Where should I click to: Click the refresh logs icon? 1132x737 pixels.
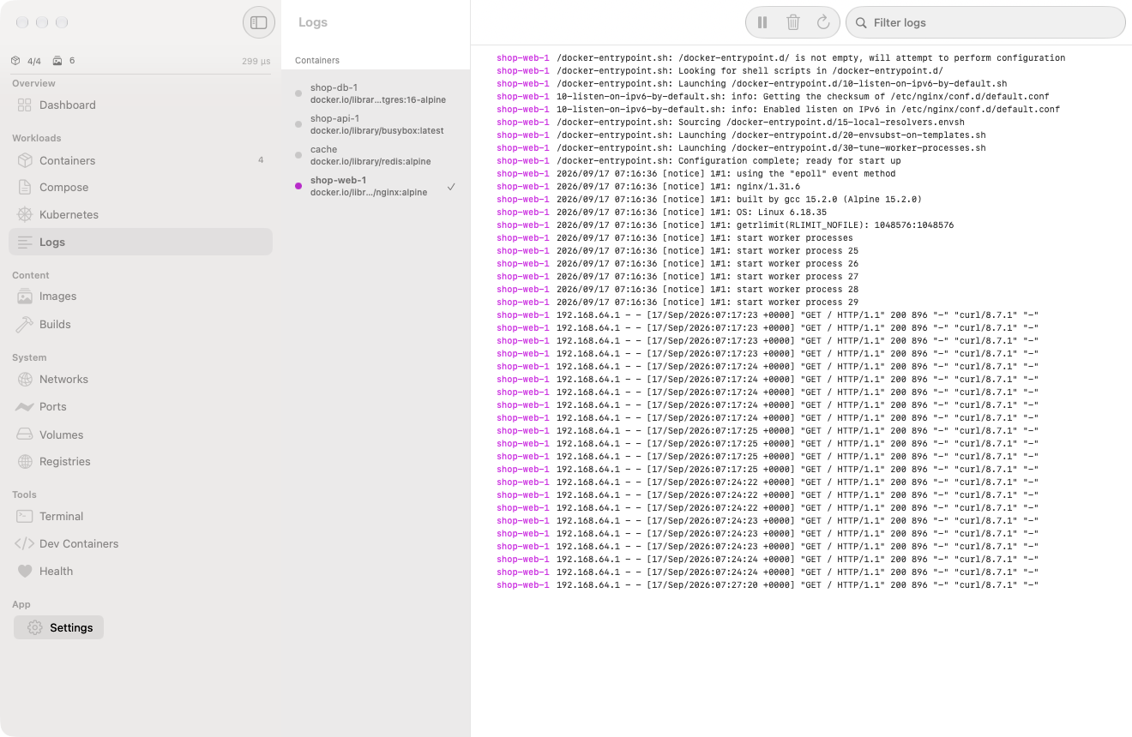pos(823,22)
